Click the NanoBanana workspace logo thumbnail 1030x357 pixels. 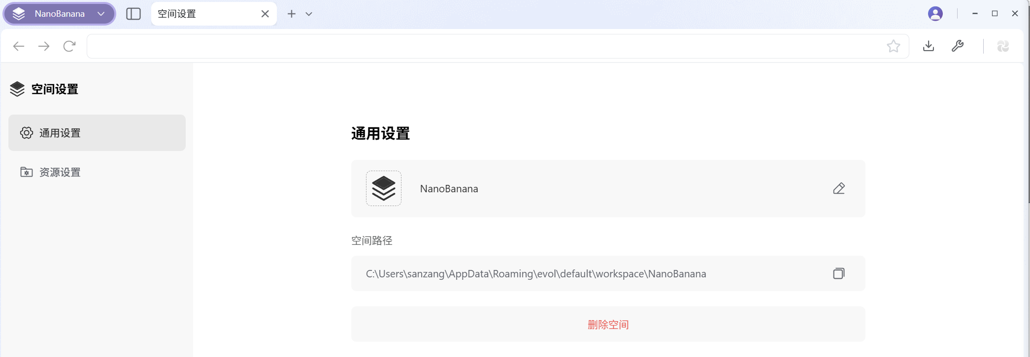coord(384,188)
